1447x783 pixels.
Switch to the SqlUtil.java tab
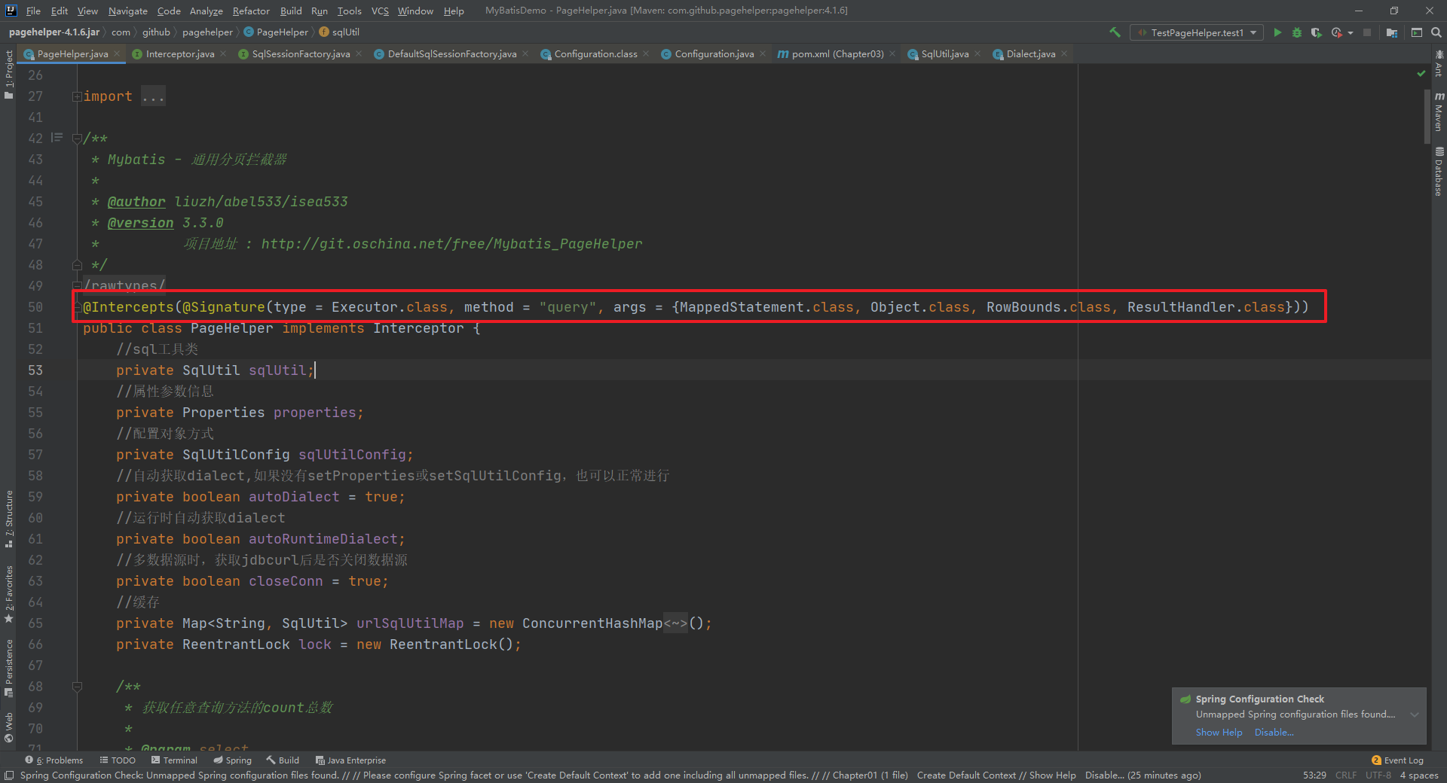tap(944, 54)
